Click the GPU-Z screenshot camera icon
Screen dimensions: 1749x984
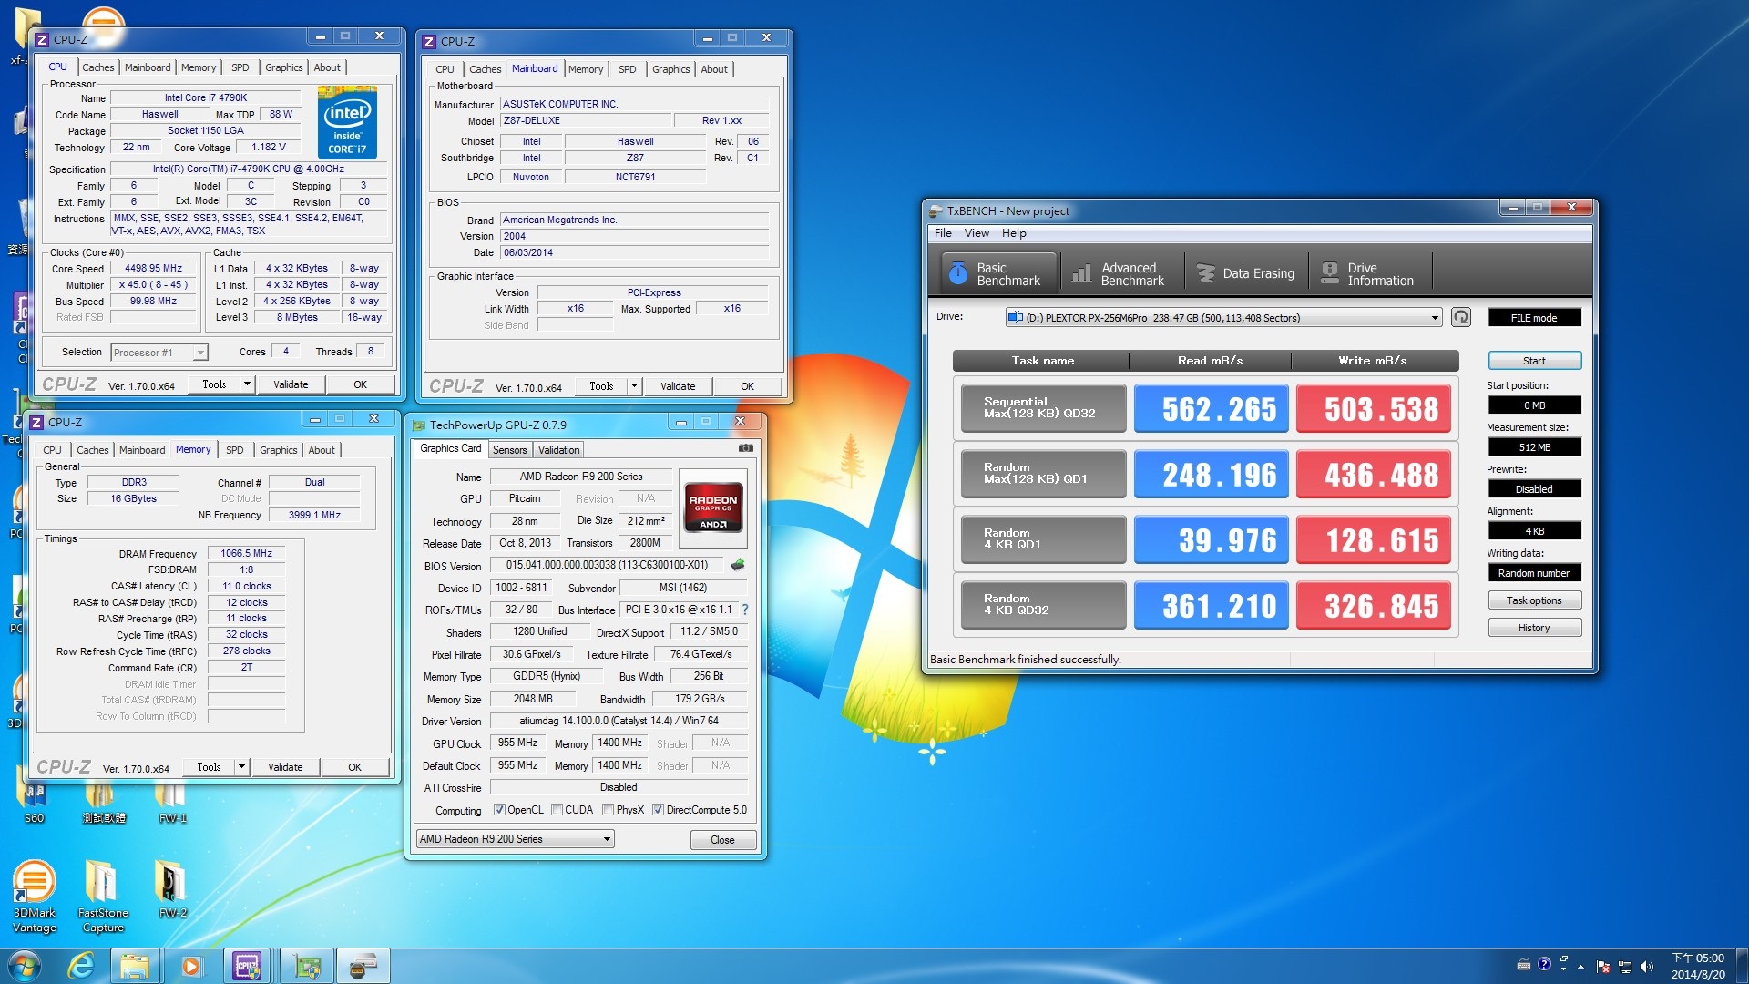745,448
